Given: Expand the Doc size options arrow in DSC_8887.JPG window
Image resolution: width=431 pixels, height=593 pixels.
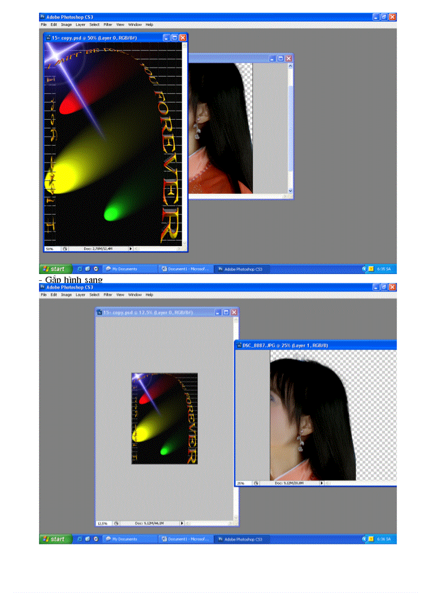Looking at the screenshot, I should point(321,482).
